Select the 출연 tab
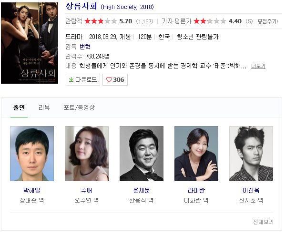The width and height of the screenshot is (285, 233). click(x=19, y=107)
